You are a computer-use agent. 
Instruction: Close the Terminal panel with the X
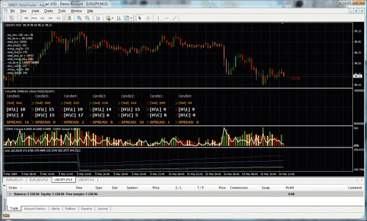pyautogui.click(x=4, y=185)
